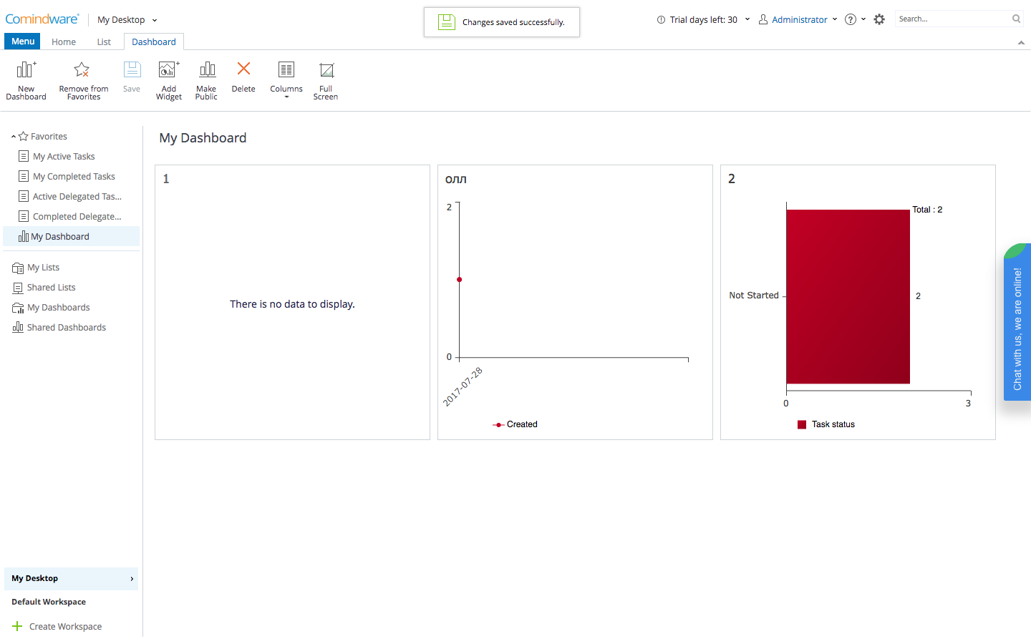Open the Columns layout dropdown
1031x644 pixels.
[x=286, y=79]
